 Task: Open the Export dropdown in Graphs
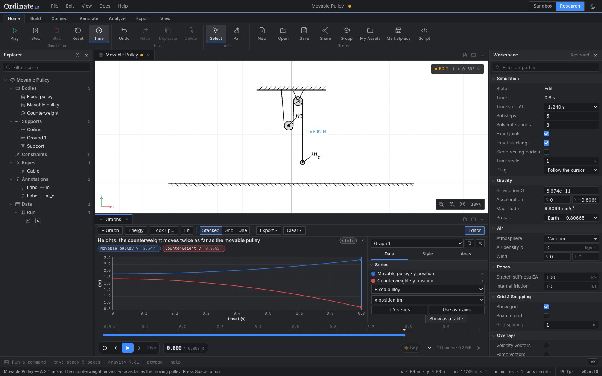point(268,230)
